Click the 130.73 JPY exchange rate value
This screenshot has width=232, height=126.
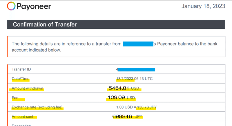pos(147,107)
